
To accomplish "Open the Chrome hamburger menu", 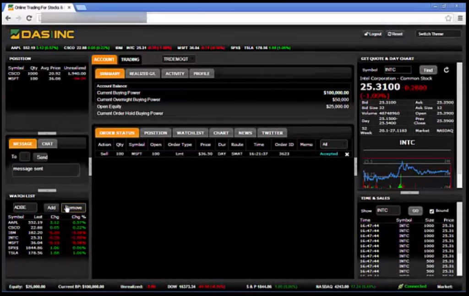I will pos(460,18).
